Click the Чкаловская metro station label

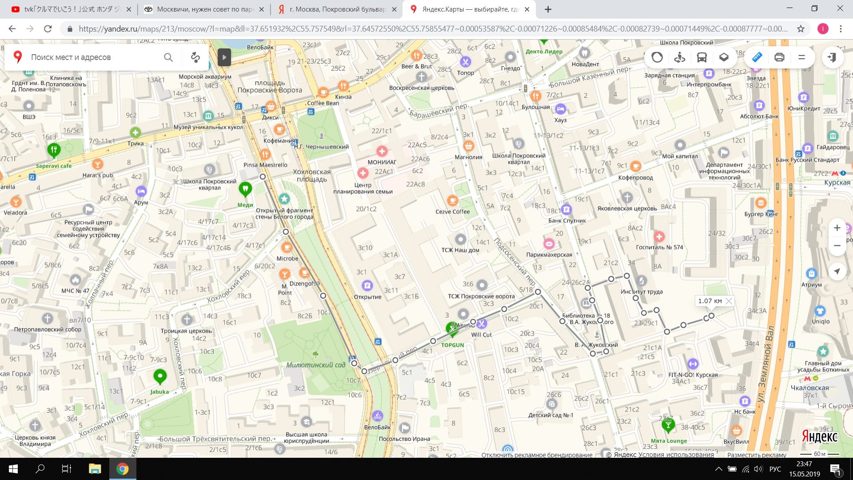point(809,388)
